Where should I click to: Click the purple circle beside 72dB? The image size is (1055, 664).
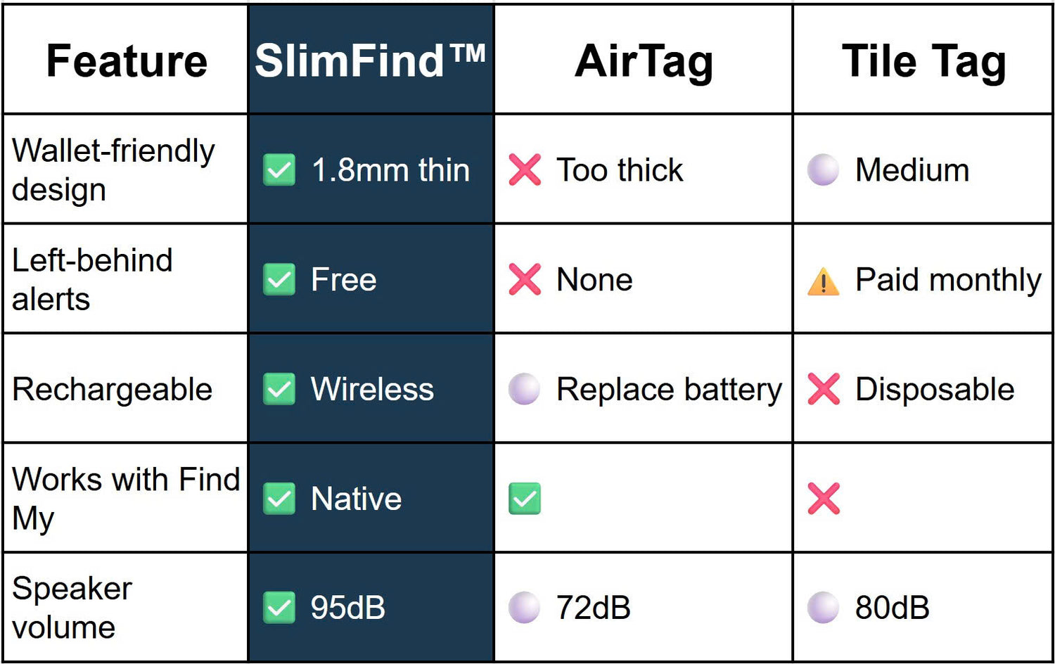point(525,608)
